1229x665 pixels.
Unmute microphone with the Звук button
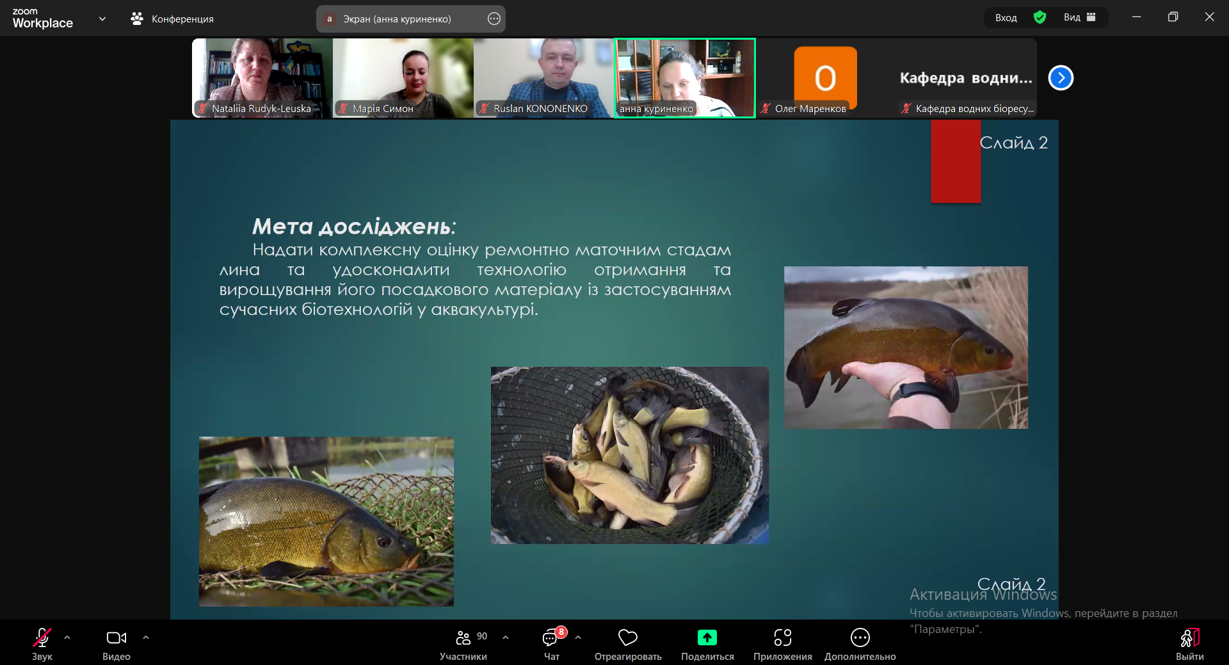coord(42,643)
